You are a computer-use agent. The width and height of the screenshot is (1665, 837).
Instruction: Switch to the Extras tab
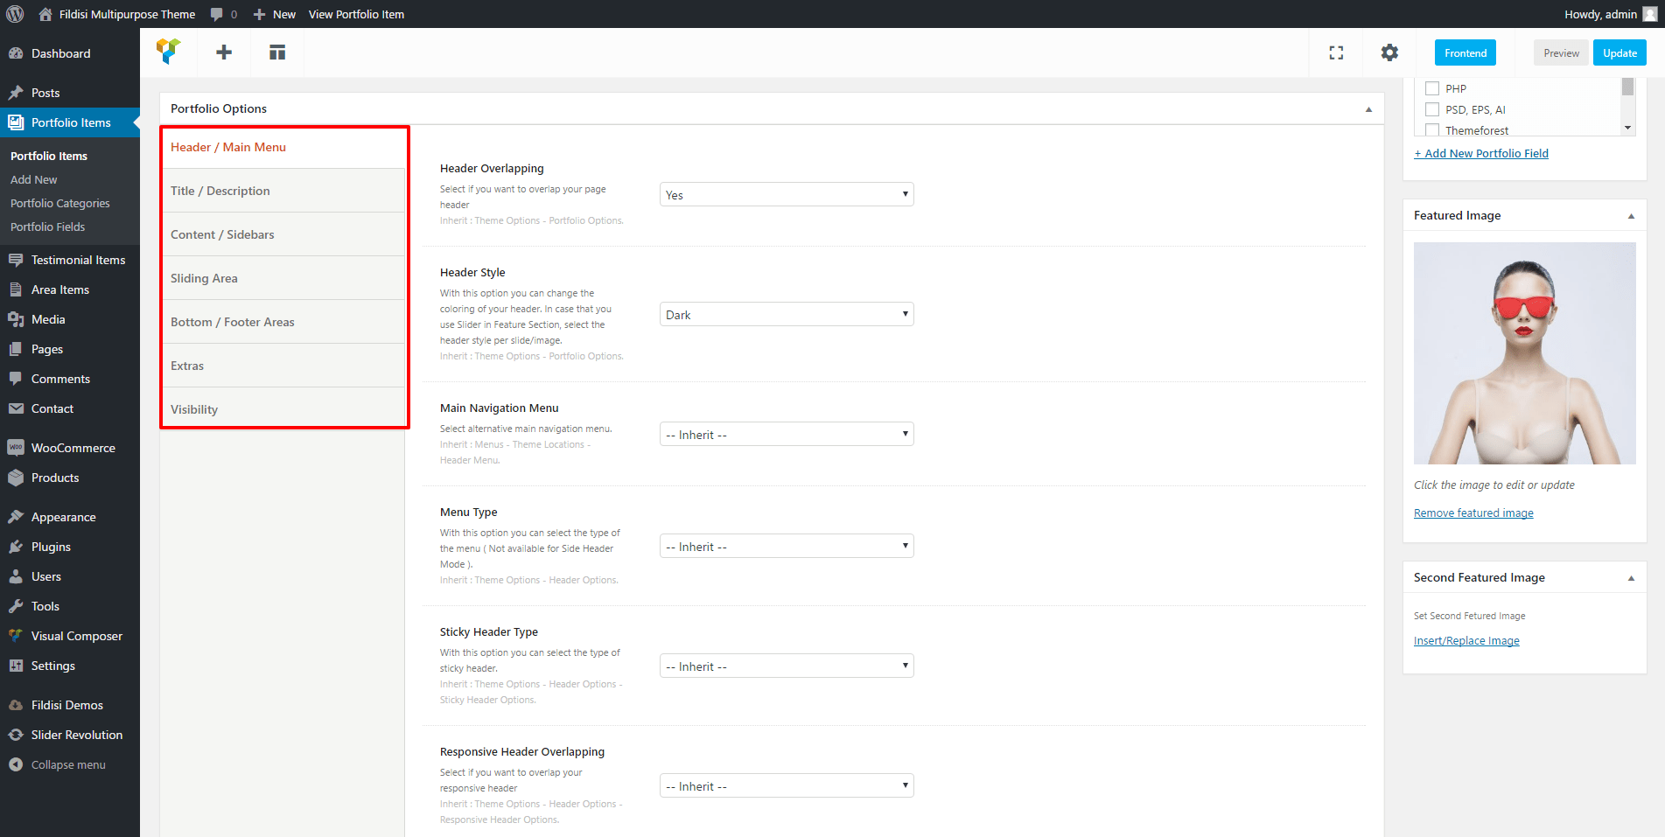pos(283,366)
